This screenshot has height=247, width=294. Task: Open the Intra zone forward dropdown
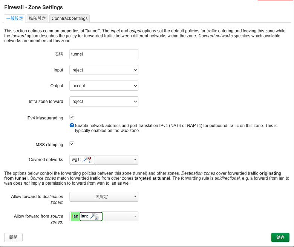[x=104, y=102]
